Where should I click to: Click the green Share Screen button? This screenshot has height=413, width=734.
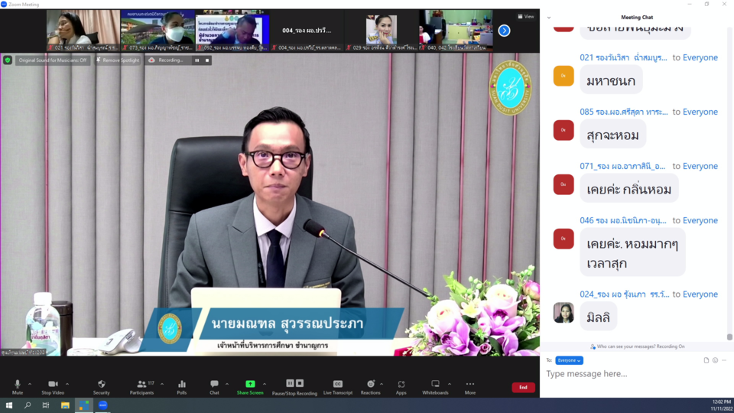click(251, 387)
